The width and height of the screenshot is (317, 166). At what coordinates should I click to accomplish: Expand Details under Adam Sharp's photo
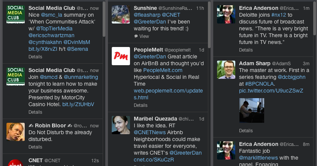(x=246, y=130)
